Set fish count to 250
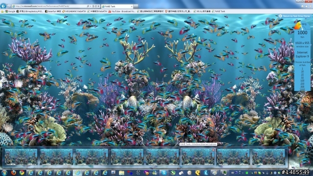 302,84
